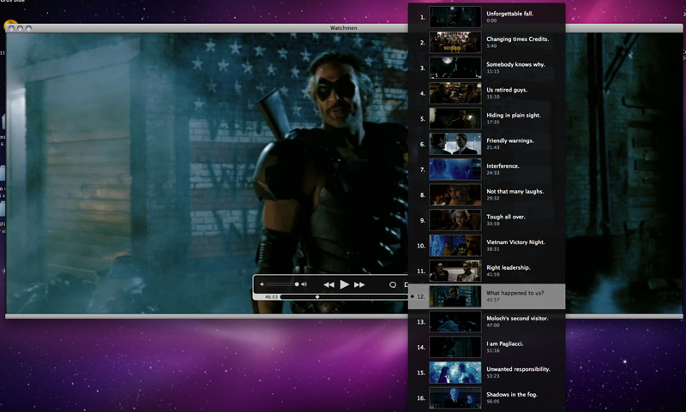Fast-forward the Watchmen movie
The height and width of the screenshot is (412, 686).
pyautogui.click(x=359, y=285)
